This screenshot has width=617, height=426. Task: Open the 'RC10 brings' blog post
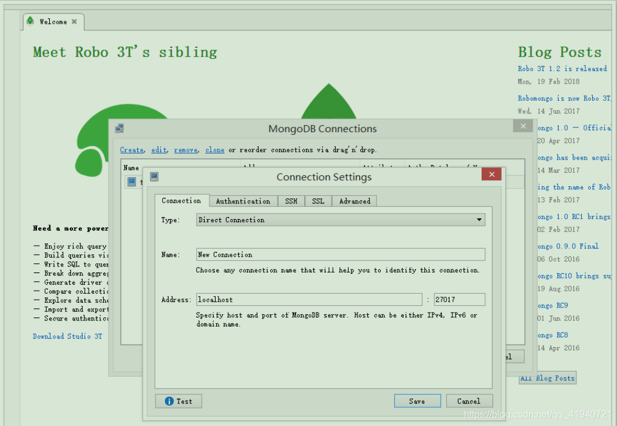tap(574, 276)
